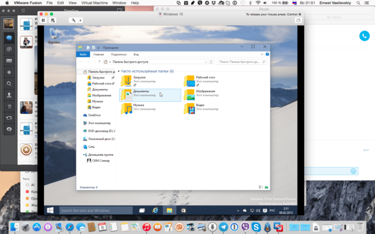Screen dimensions: 375x234
Task: Select the Музыка folder tile
Action: coord(150,109)
